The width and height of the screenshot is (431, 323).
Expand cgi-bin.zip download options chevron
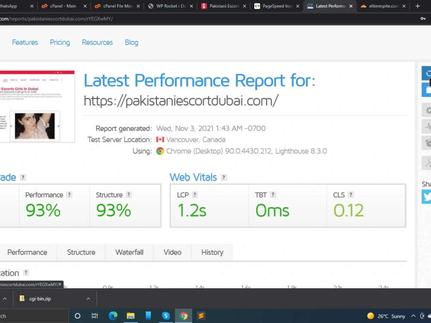pyautogui.click(x=88, y=299)
